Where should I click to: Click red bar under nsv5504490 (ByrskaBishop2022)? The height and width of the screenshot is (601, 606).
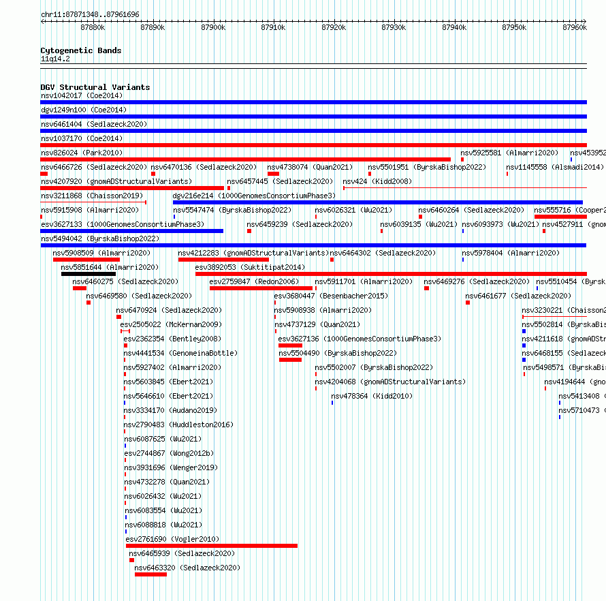click(x=290, y=360)
